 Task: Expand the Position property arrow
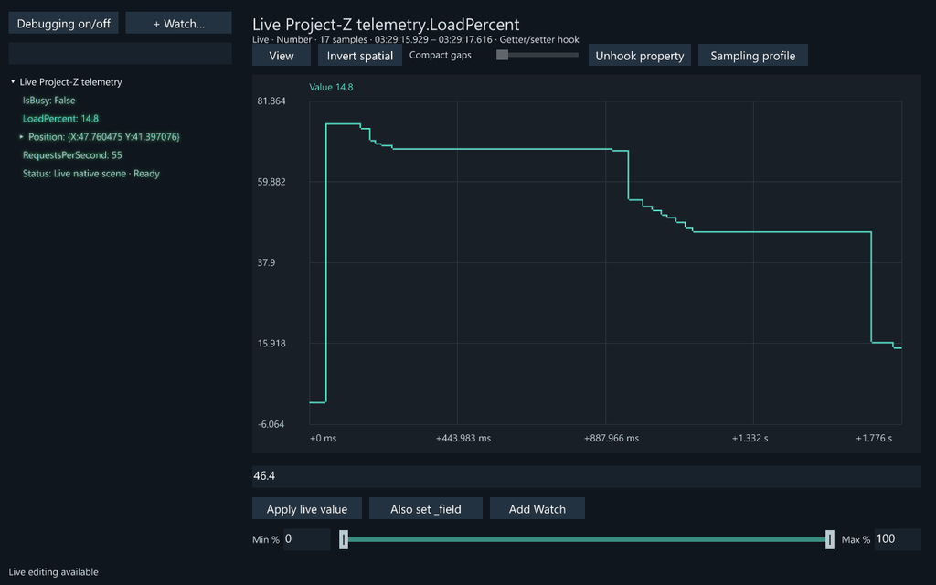pyautogui.click(x=22, y=137)
